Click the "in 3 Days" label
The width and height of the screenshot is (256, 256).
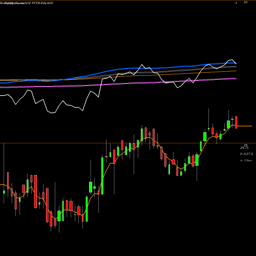point(246,160)
